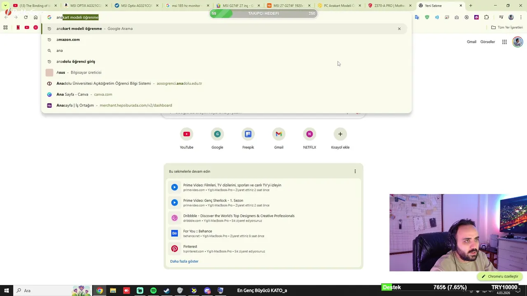527x296 pixels.
Task: Open Prime Video: Genç Sherlock entry
Action: click(x=263, y=203)
